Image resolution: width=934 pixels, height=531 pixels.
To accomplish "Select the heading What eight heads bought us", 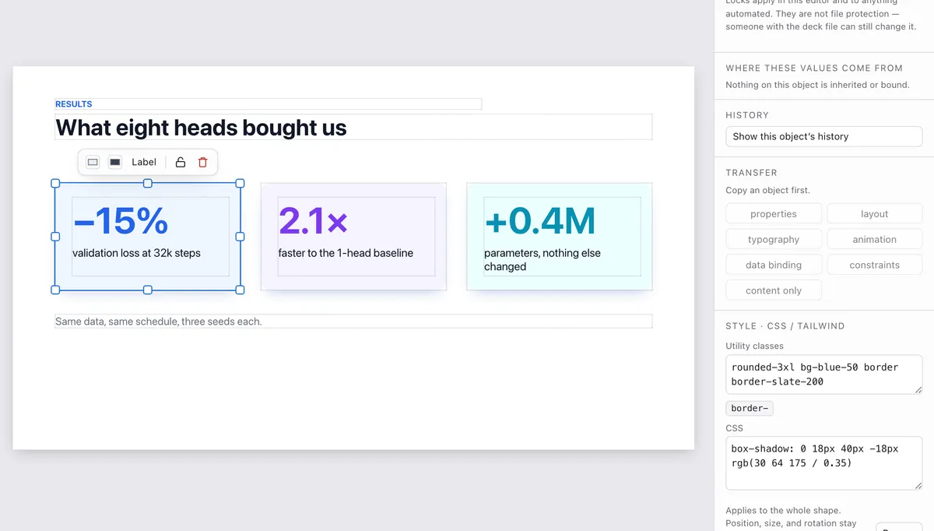I will click(202, 127).
